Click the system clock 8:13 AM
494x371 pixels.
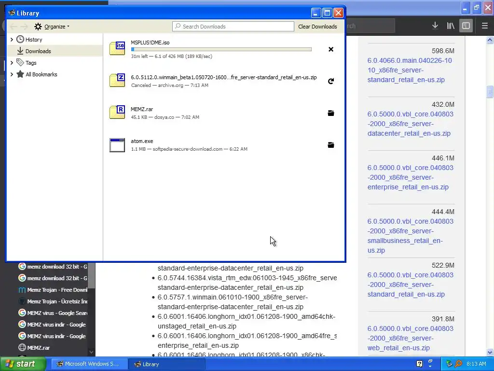476,364
